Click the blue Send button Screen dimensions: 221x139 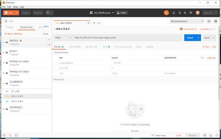pos(190,37)
